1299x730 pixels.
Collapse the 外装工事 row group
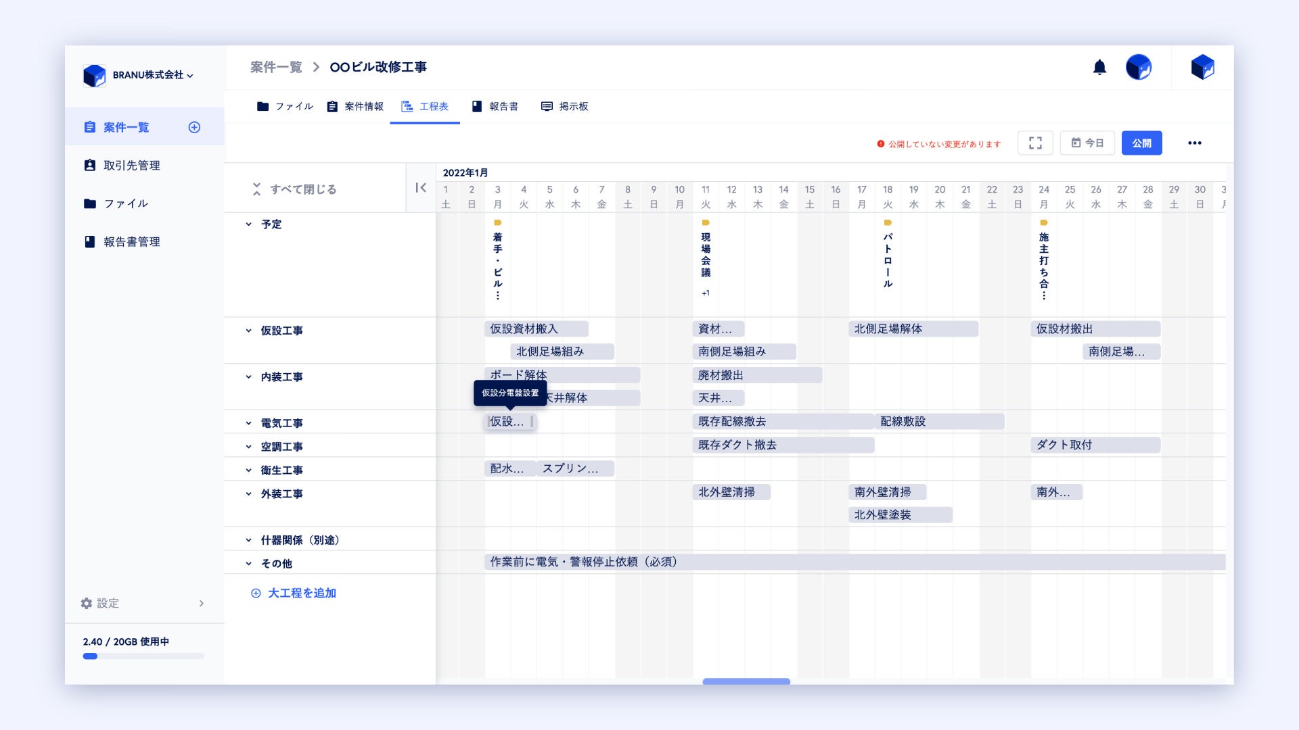pos(248,494)
